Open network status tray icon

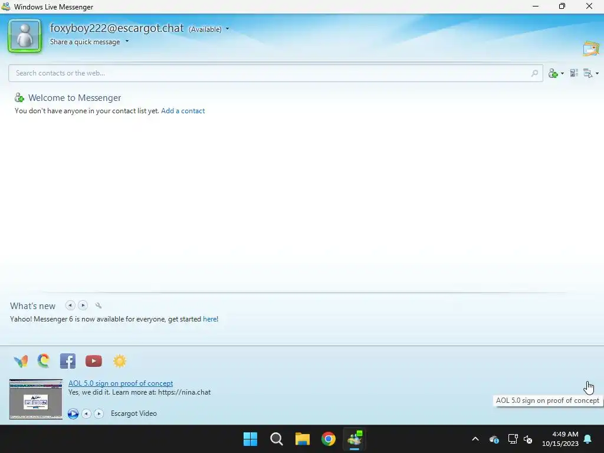513,439
